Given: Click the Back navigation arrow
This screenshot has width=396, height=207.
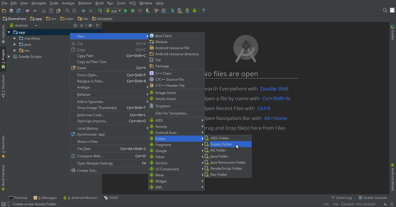Looking at the screenshot, I should (x=83, y=11).
